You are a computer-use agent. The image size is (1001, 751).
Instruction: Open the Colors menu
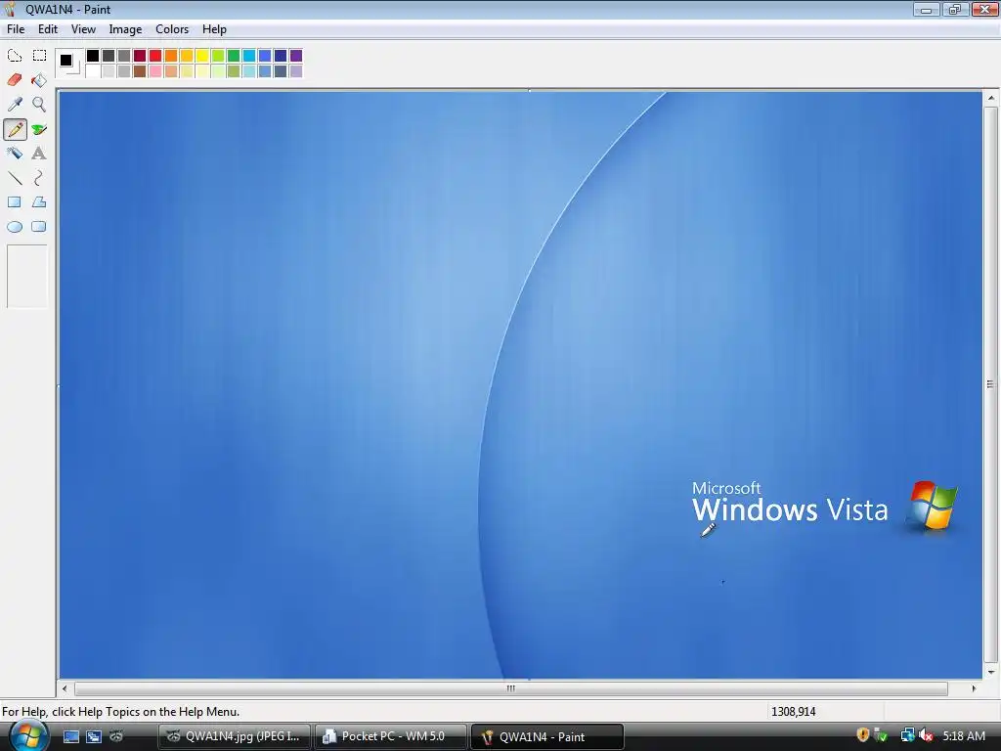tap(172, 29)
